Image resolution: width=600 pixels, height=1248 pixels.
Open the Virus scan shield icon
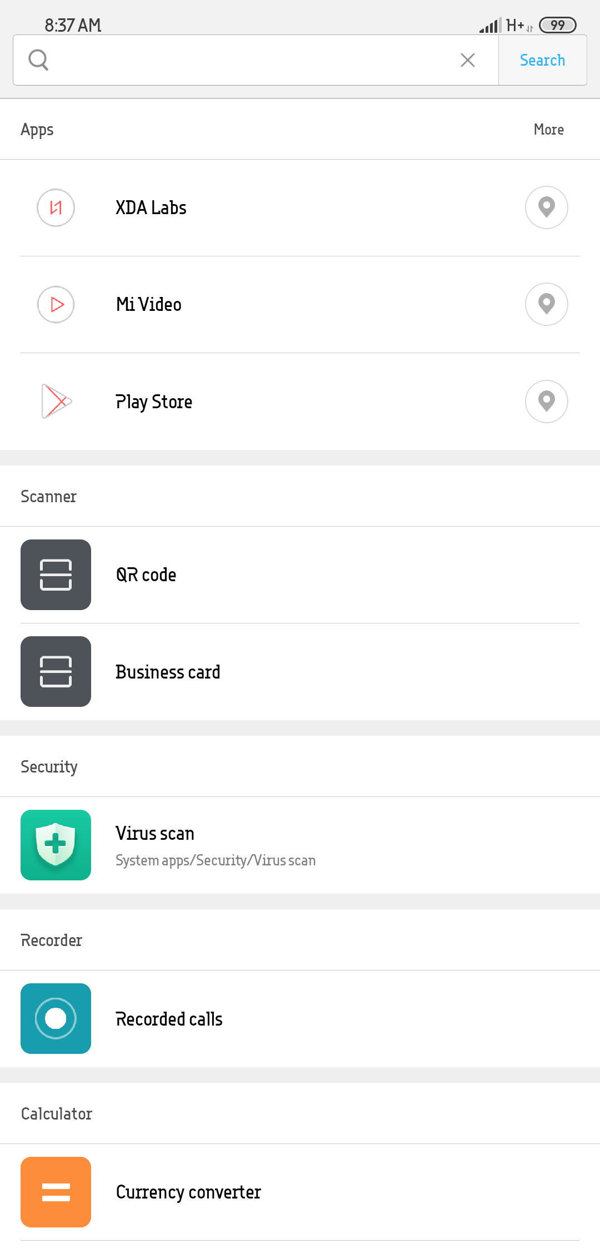56,845
